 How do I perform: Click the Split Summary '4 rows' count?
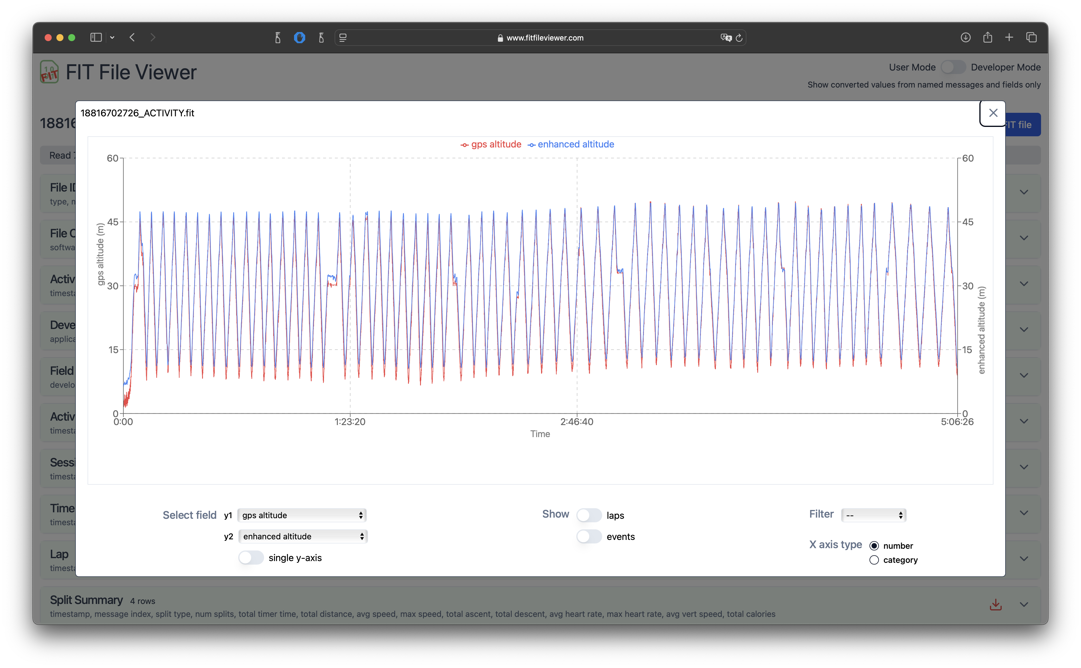pos(143,601)
